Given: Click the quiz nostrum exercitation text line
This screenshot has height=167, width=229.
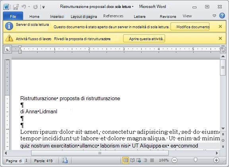Looking at the screenshot, I should click(x=109, y=146).
